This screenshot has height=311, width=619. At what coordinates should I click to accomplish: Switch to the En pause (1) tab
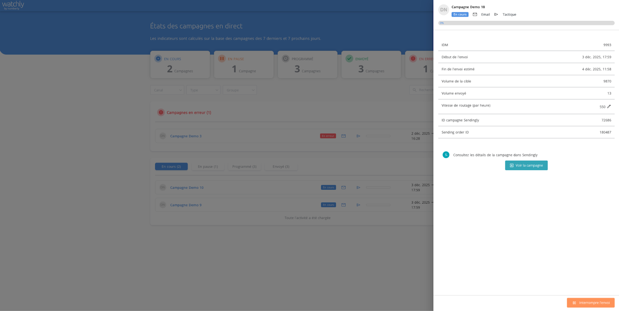(x=208, y=167)
